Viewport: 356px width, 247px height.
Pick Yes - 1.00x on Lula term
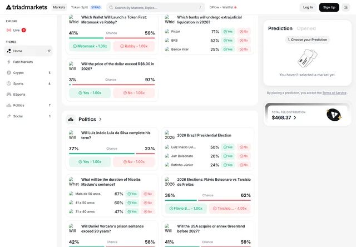coord(90,162)
